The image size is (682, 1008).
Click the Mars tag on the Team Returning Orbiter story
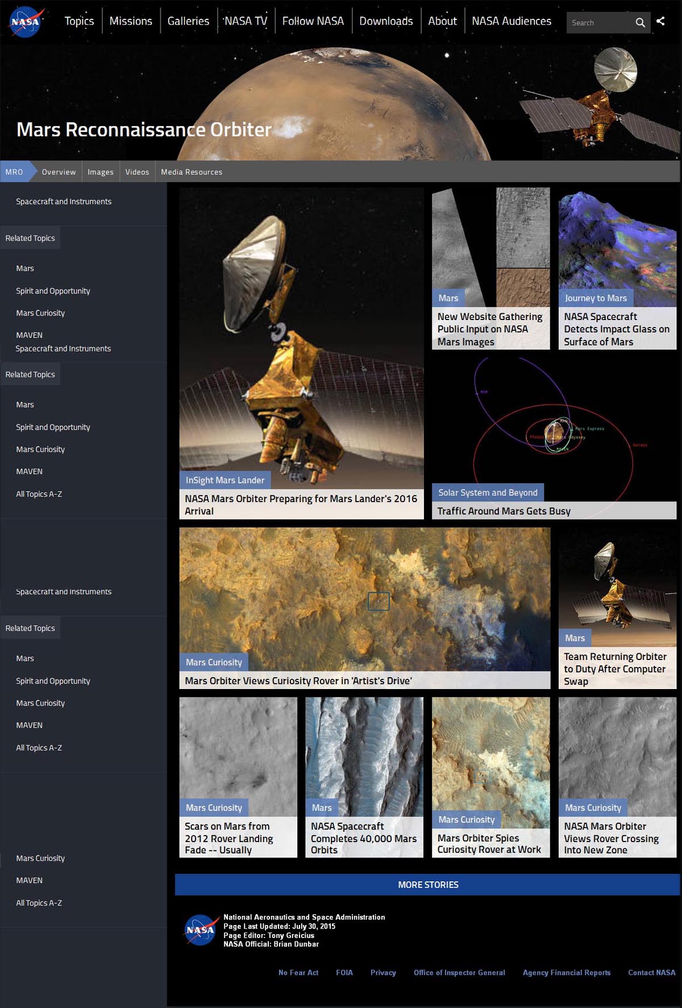coord(575,638)
